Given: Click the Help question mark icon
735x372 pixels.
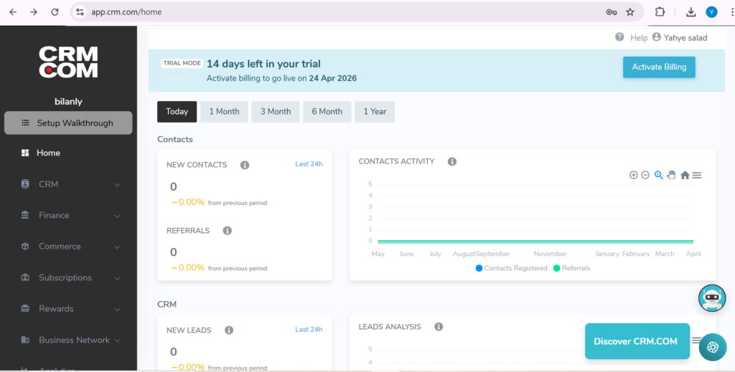Looking at the screenshot, I should tap(619, 37).
